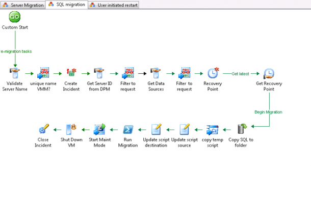
Task: Click the Close Incident text label
Action: [43, 142]
